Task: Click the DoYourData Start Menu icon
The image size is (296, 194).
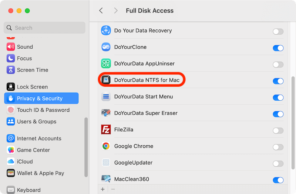Action: click(x=106, y=97)
